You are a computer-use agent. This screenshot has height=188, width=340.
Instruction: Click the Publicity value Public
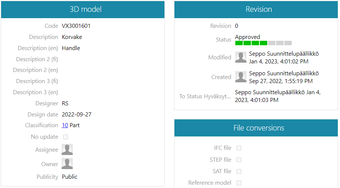point(70,177)
